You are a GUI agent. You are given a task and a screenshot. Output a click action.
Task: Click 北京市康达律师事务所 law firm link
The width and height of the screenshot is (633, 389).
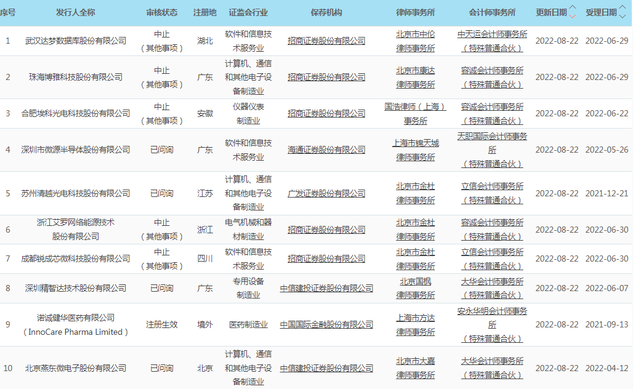[x=415, y=77]
